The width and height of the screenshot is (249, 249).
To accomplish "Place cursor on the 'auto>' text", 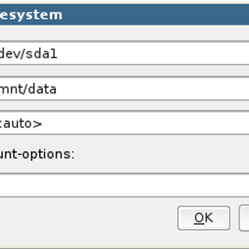I will coord(22,124).
